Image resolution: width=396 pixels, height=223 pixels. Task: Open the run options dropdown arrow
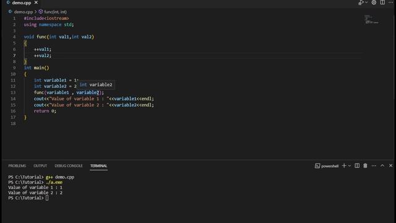(366, 2)
